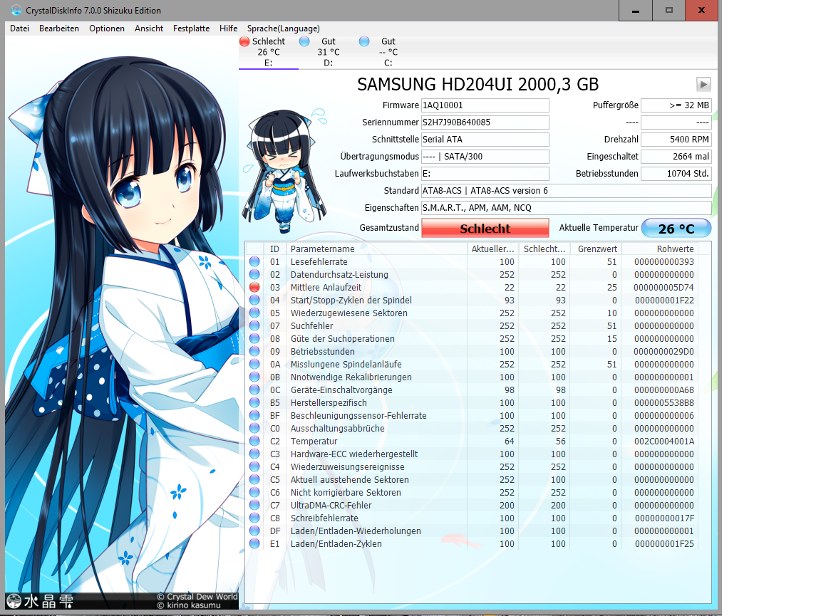The height and width of the screenshot is (616, 821).
Task: Click the Firmware field 1AQ10001
Action: click(485, 105)
